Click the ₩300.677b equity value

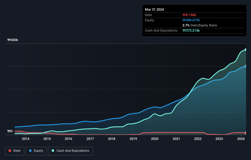point(191,20)
